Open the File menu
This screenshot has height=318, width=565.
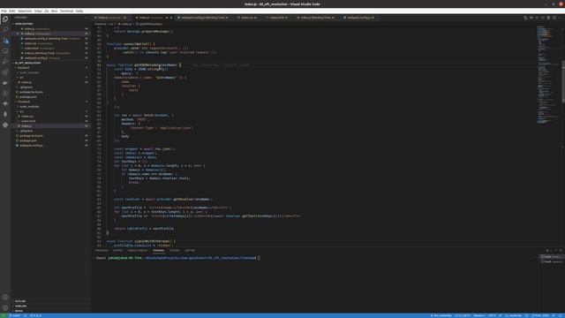click(4, 11)
